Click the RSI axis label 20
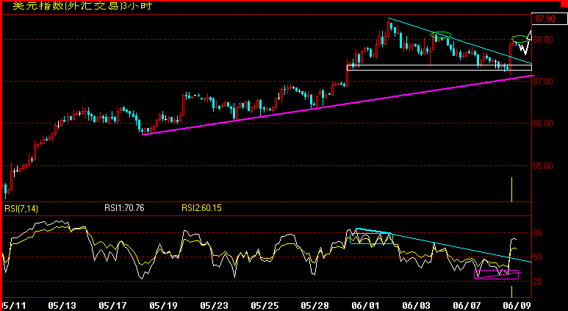 coord(538,282)
